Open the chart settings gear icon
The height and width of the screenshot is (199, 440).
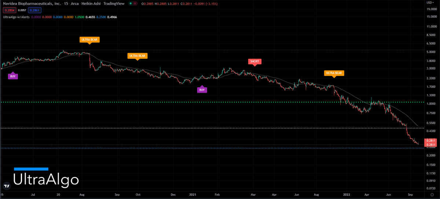point(432,195)
